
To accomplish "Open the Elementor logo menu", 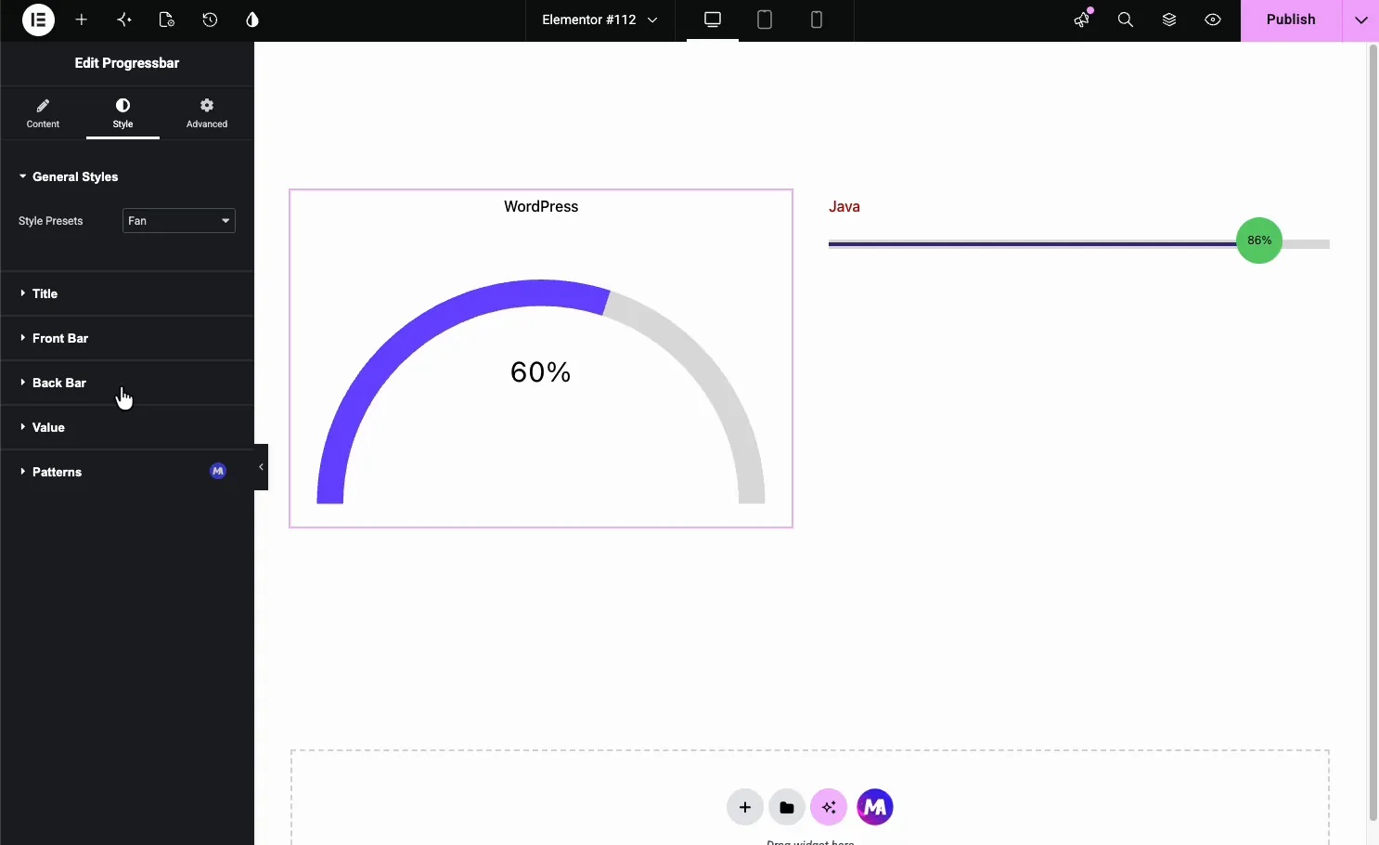I will pos(38,19).
